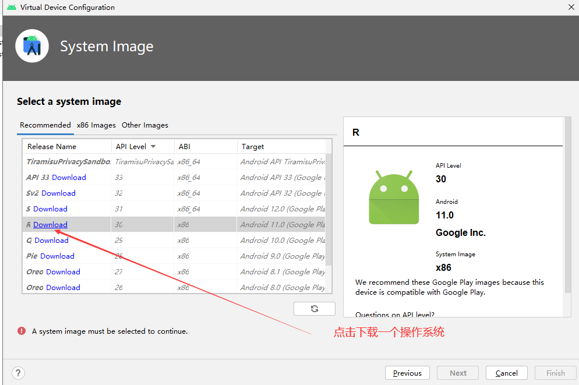Click the details panel vertical scrollbar
The image size is (579, 385).
point(567,205)
